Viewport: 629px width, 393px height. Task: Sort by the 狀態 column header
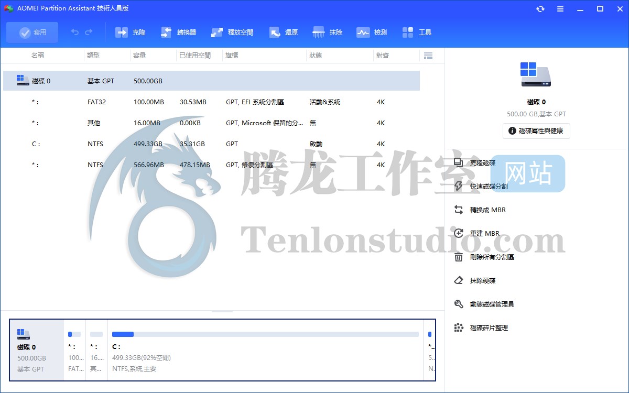coord(316,56)
